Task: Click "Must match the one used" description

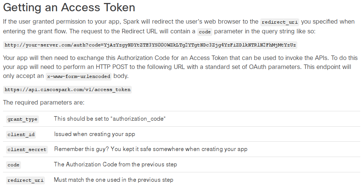Action: click(113, 180)
